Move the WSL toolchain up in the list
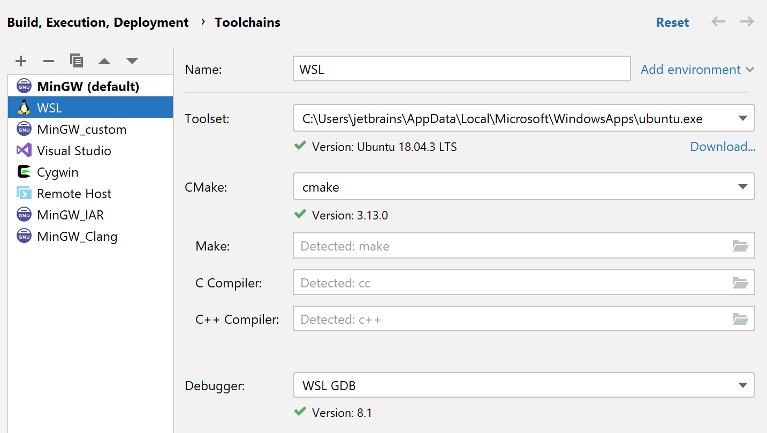 click(104, 60)
